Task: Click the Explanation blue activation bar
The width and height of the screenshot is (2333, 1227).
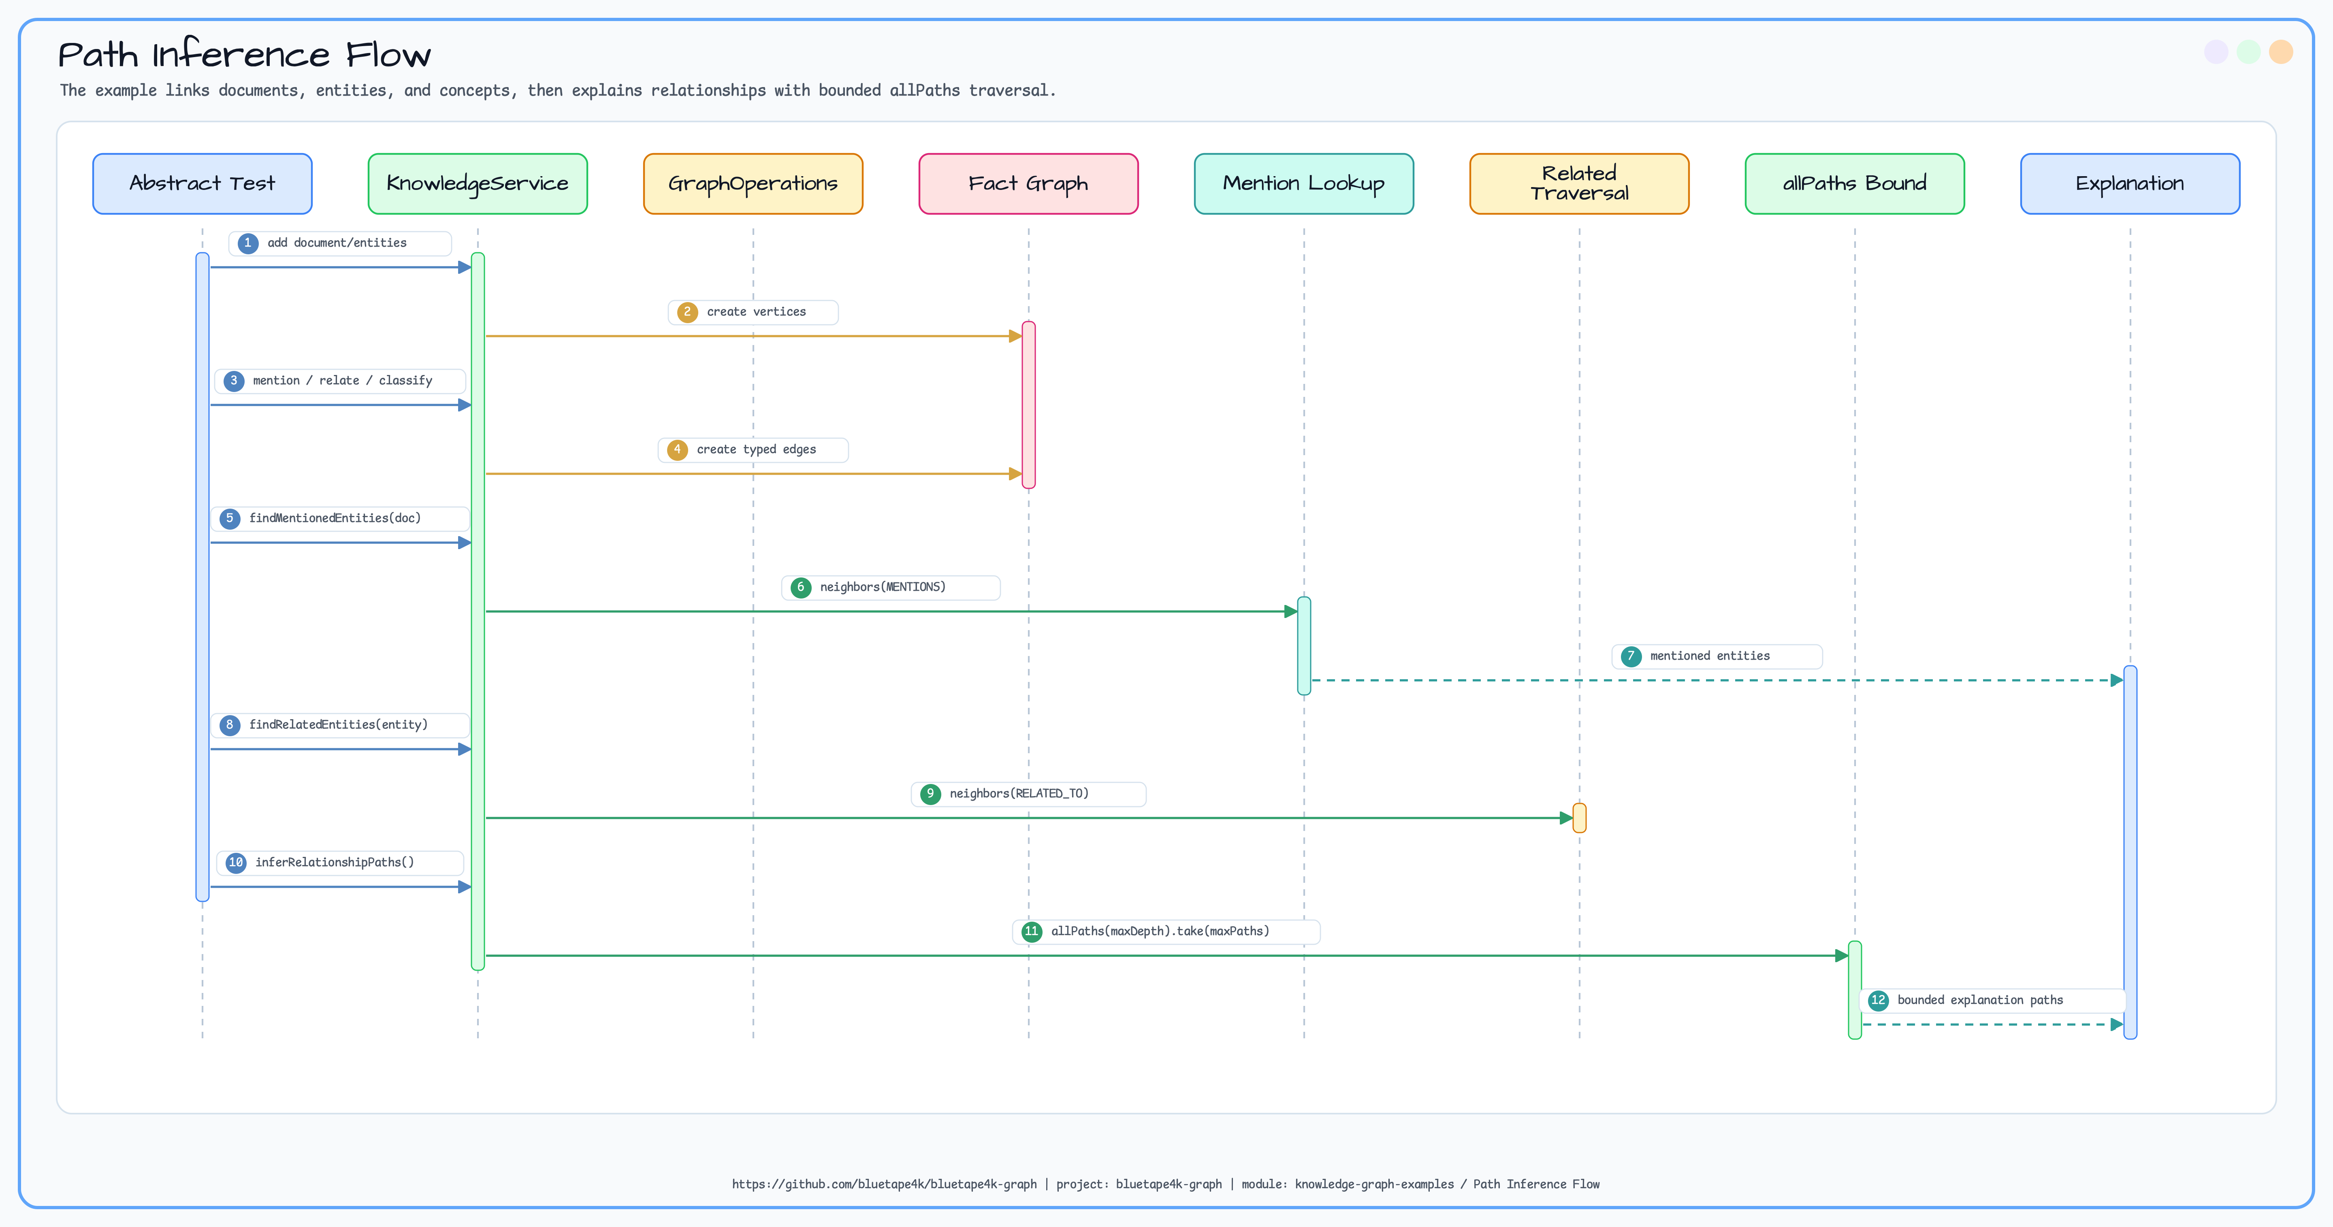Action: (x=2129, y=852)
